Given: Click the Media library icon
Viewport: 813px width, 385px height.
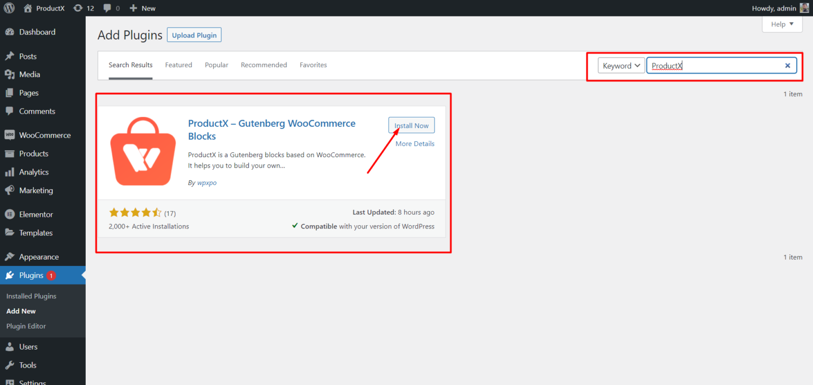Looking at the screenshot, I should click(11, 74).
